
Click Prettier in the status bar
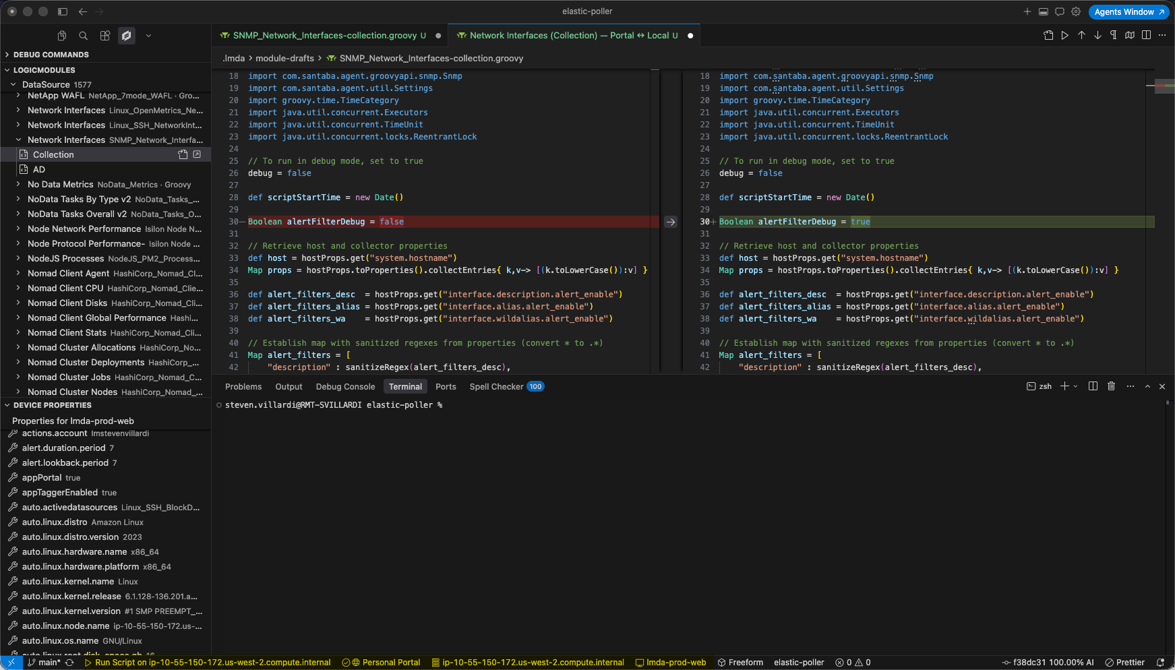tap(1125, 663)
